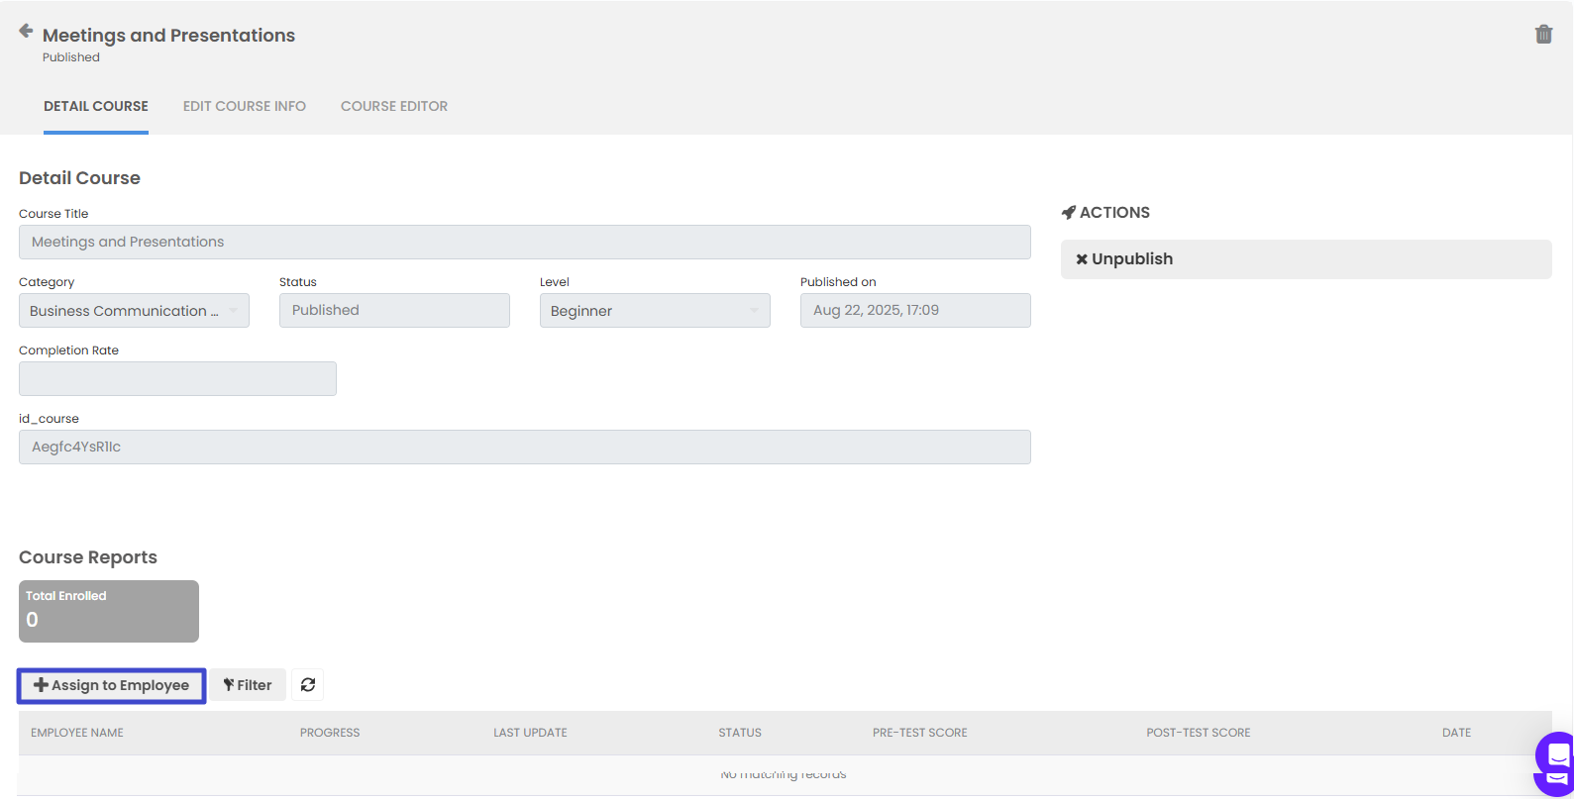Open the chat support widget
This screenshot has width=1574, height=799.
pyautogui.click(x=1555, y=762)
